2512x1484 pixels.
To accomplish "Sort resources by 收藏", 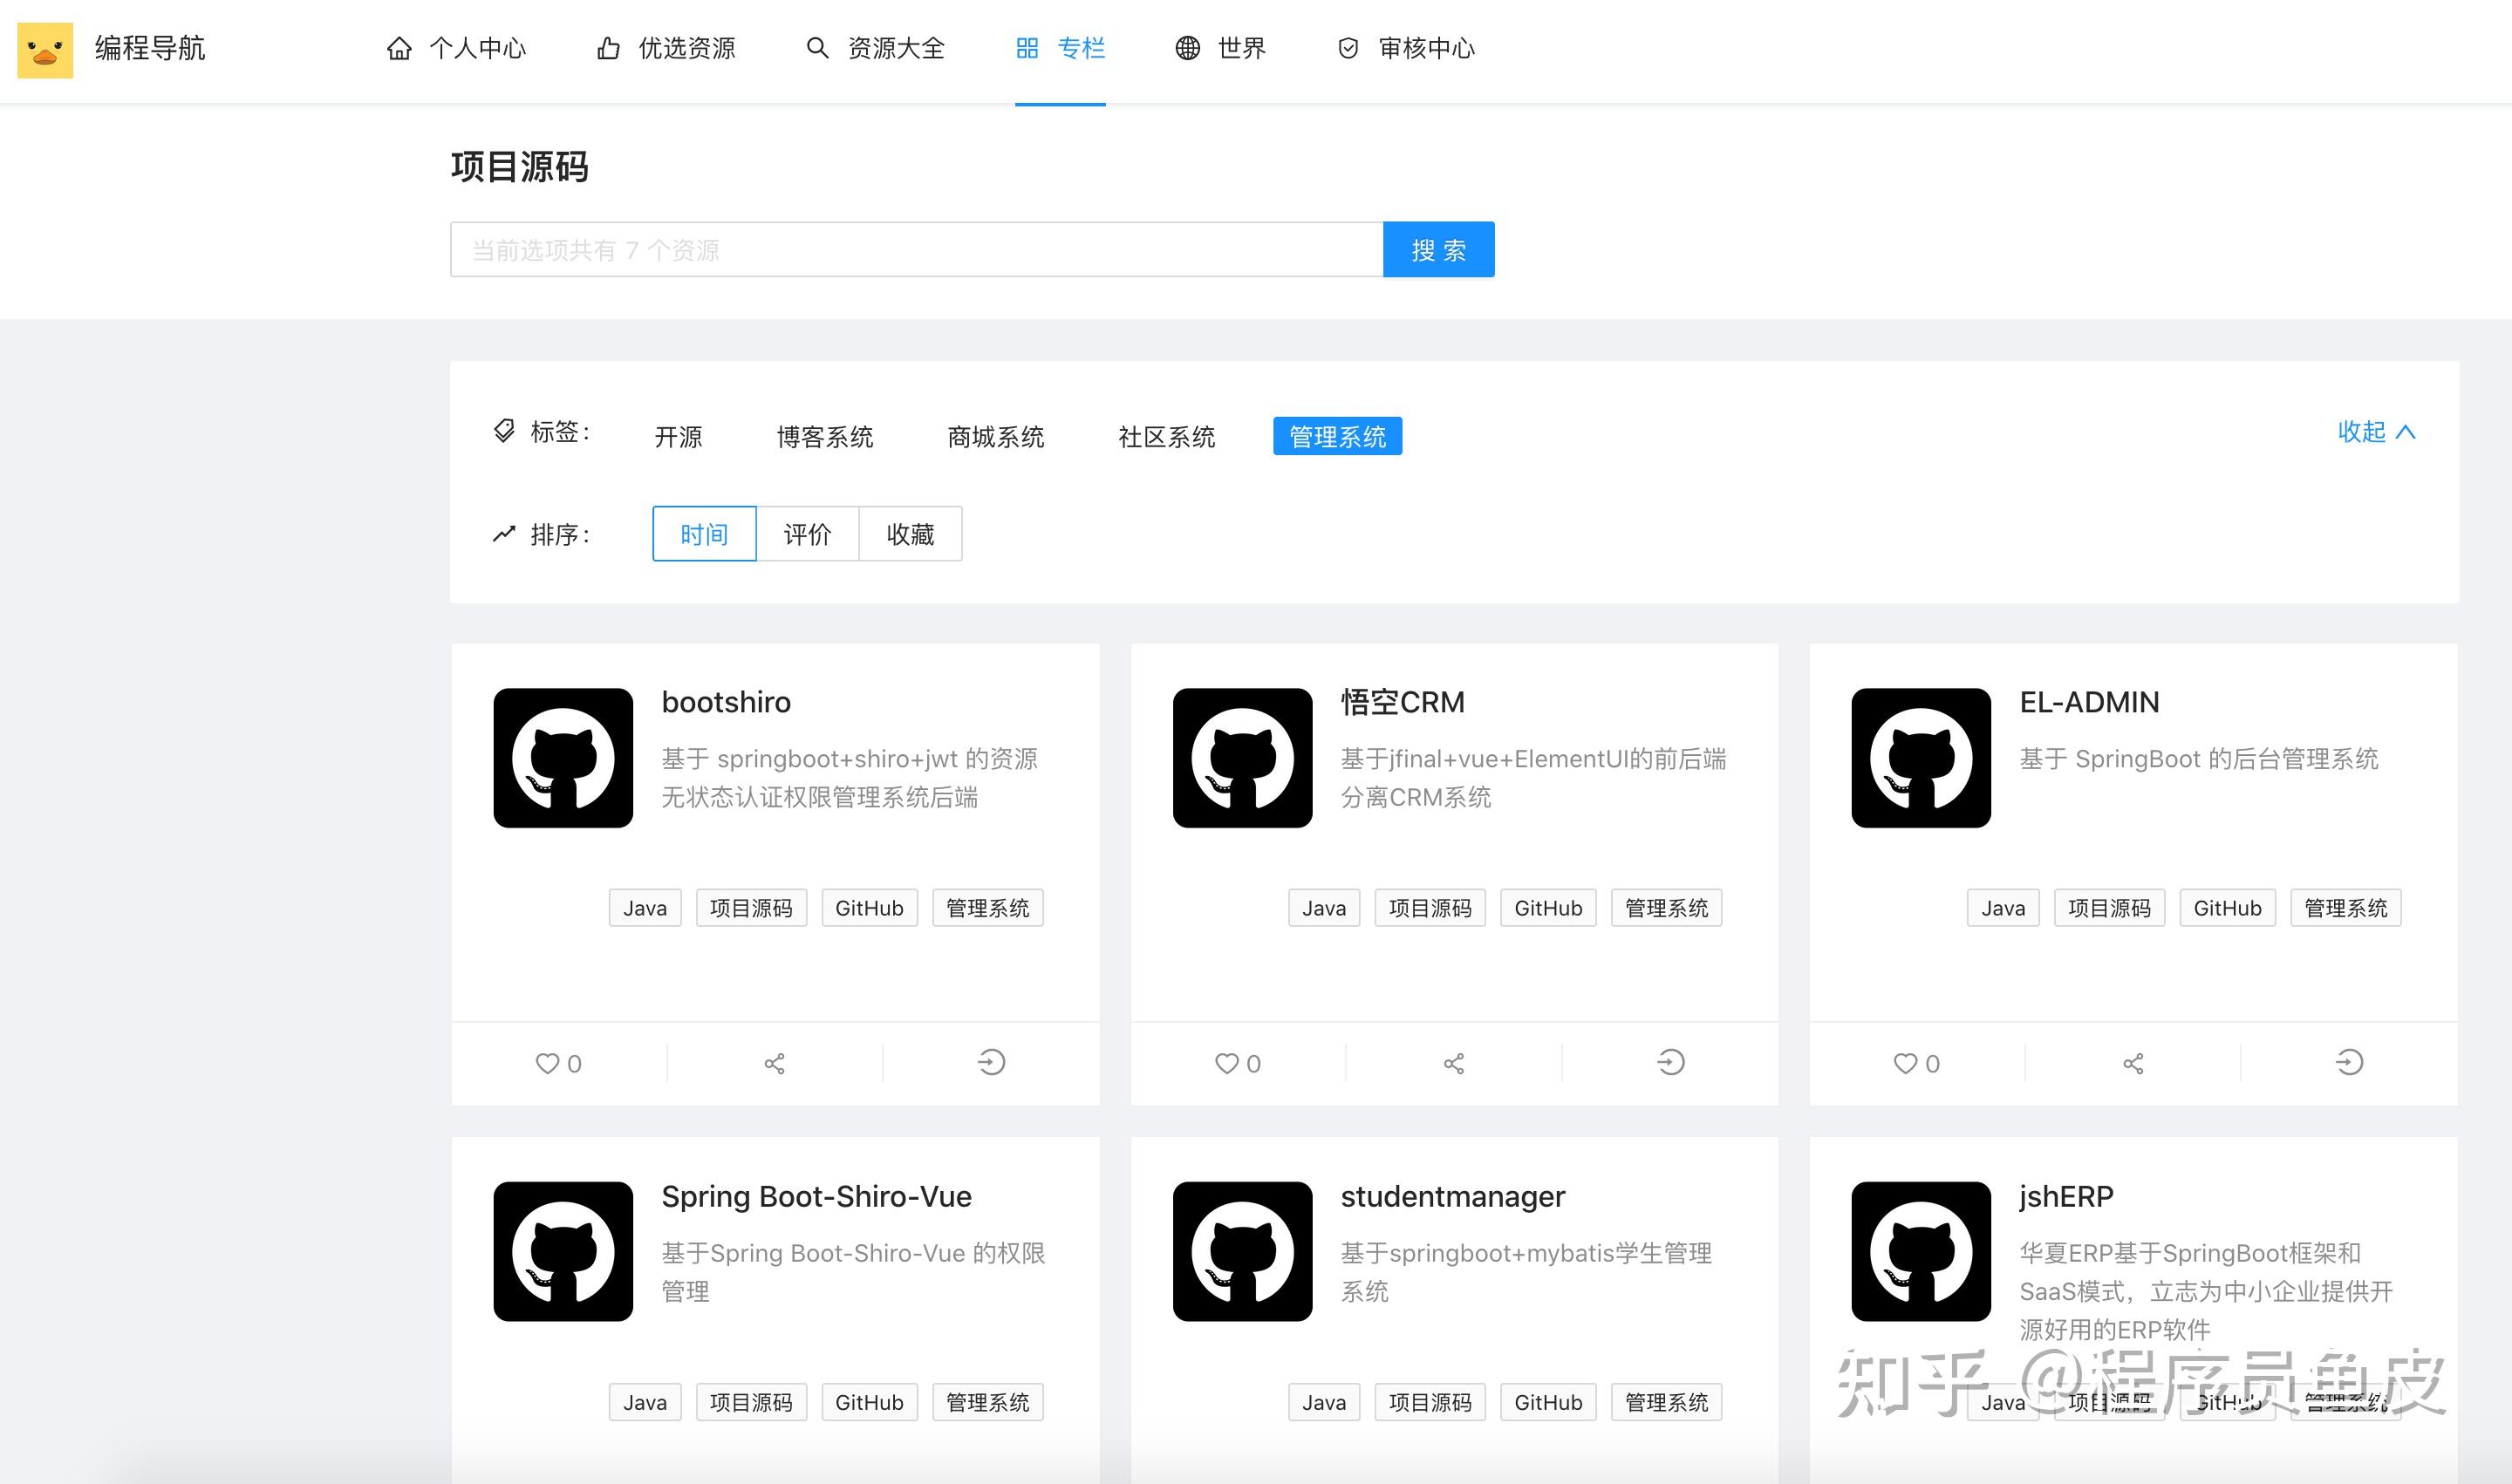I will (910, 534).
